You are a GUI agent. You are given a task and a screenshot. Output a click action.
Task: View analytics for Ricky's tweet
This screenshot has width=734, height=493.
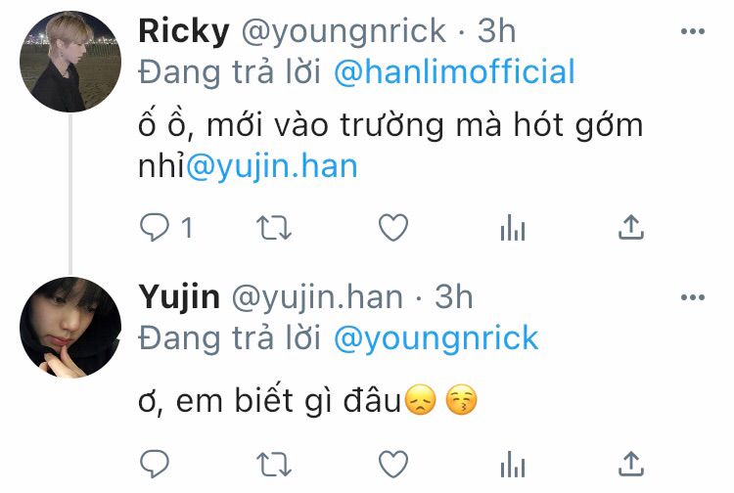pos(513,228)
